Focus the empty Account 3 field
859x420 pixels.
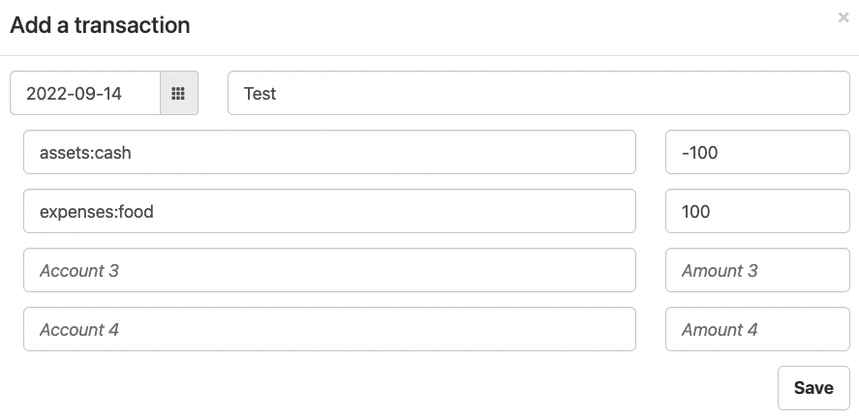pos(329,271)
